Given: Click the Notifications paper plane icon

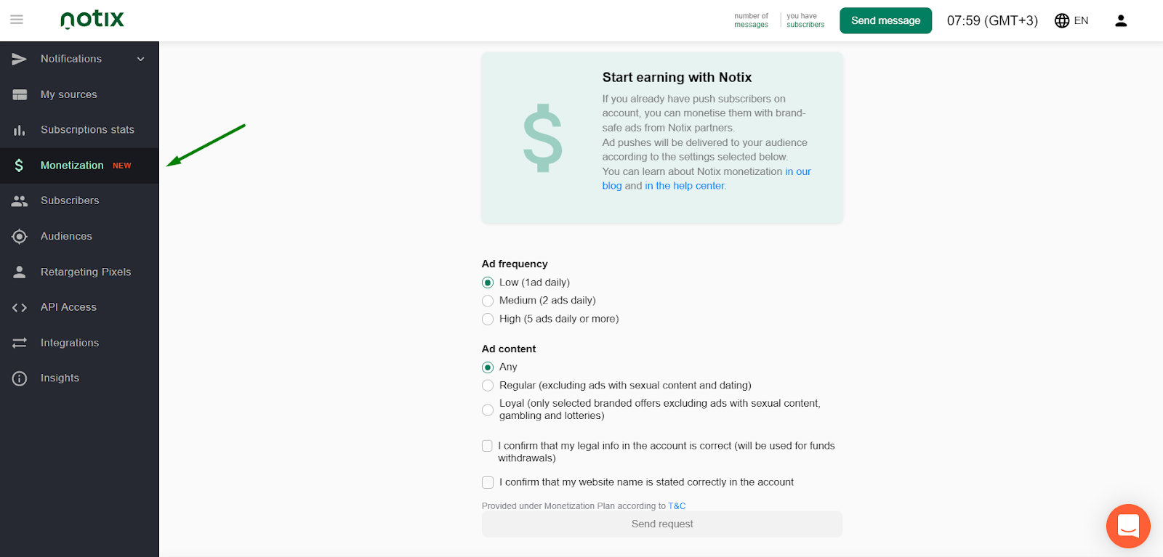Looking at the screenshot, I should pyautogui.click(x=20, y=59).
